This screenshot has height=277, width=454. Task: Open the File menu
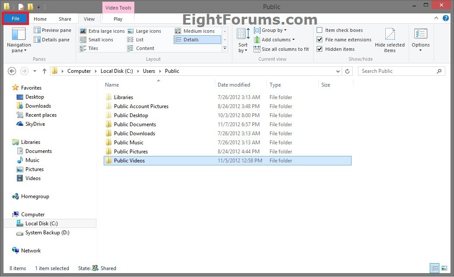[16, 19]
